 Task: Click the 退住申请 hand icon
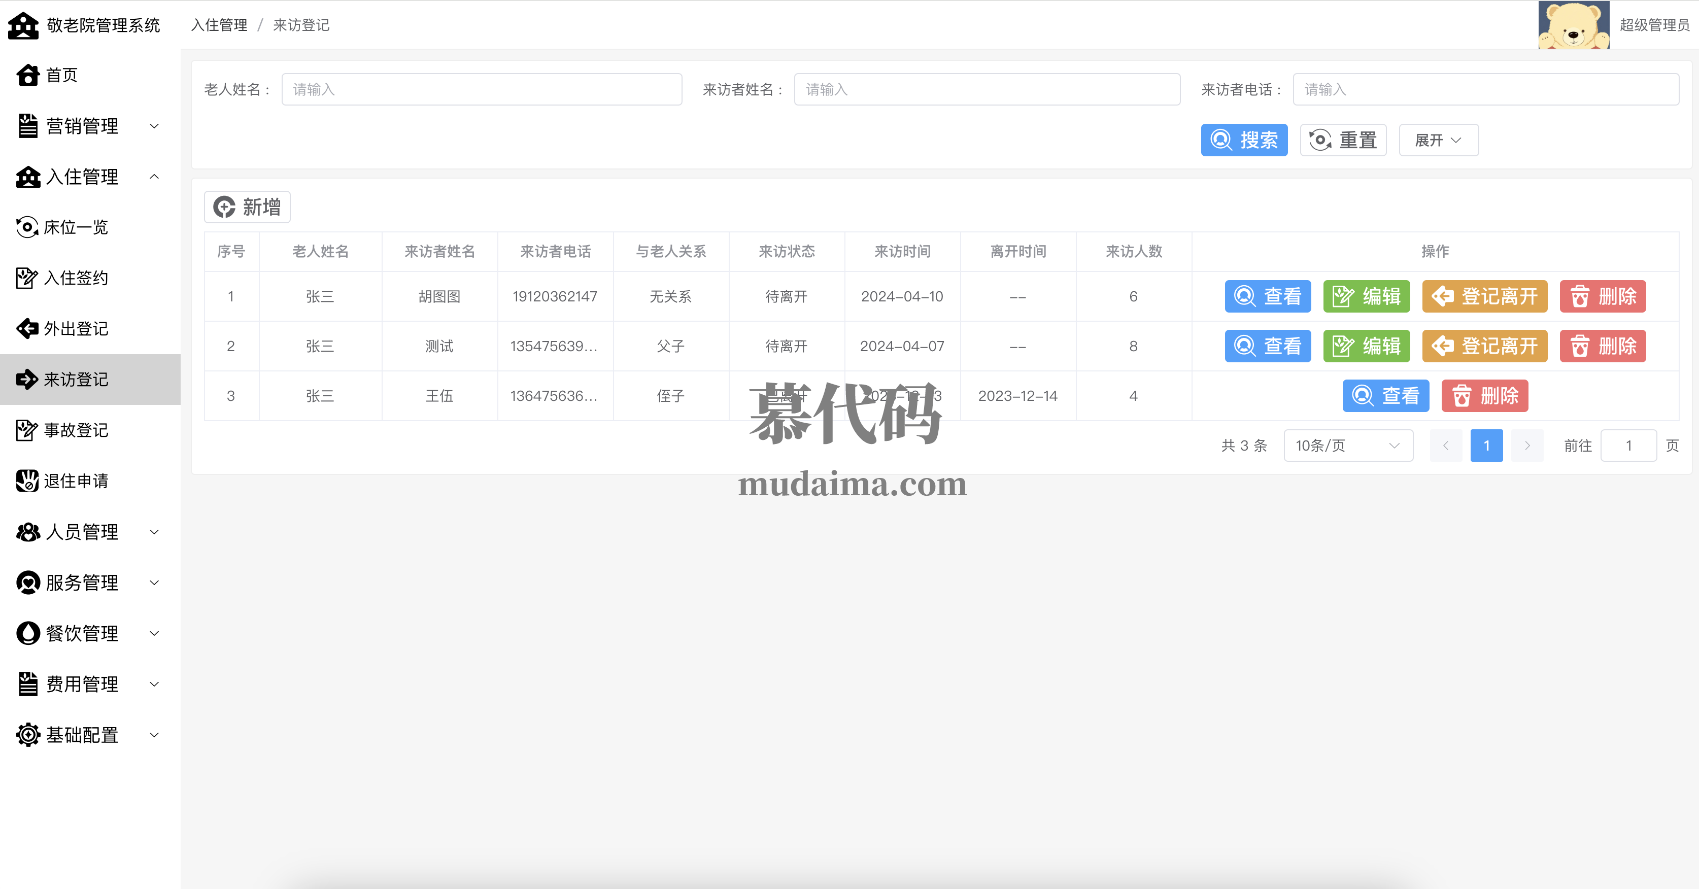point(27,481)
